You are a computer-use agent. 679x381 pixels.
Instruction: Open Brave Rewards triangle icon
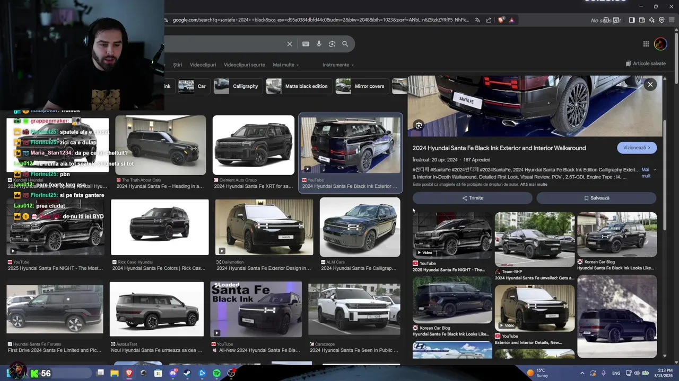pyautogui.click(x=512, y=20)
